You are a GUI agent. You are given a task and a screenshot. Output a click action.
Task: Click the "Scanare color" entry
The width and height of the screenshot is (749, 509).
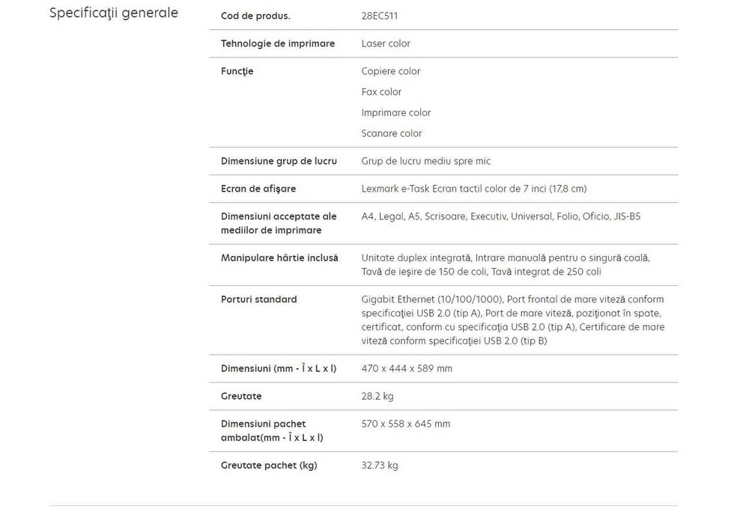pos(392,133)
